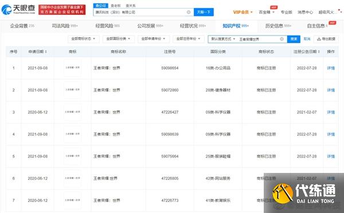Click the 国际分类 column header
Screen dimensions: 344x213
218,52
